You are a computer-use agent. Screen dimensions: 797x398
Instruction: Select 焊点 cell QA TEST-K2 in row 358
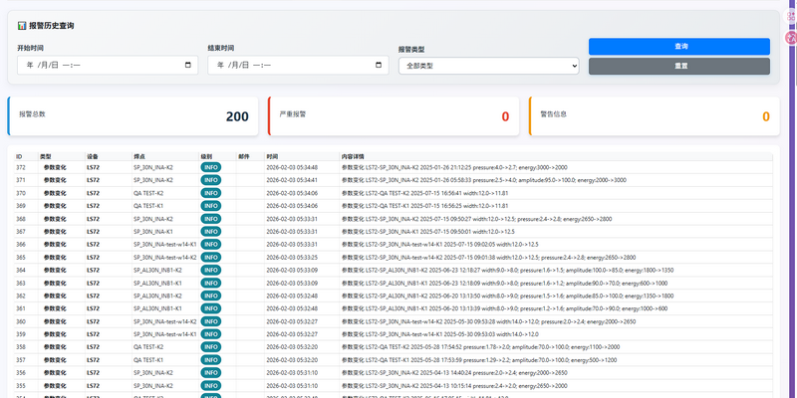pos(148,347)
